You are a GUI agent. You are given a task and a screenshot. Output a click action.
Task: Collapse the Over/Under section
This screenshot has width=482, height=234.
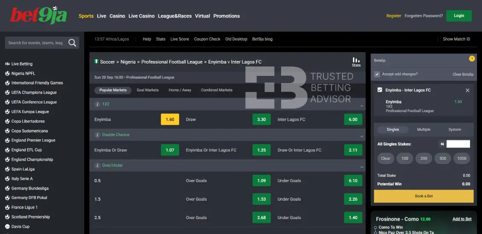point(362,168)
